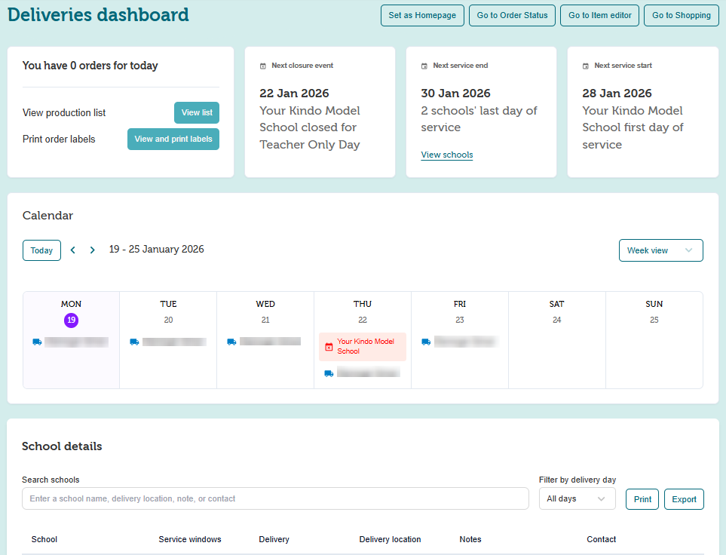Click the delivery truck icon on Wednesday
This screenshot has height=555, width=726.
click(231, 342)
